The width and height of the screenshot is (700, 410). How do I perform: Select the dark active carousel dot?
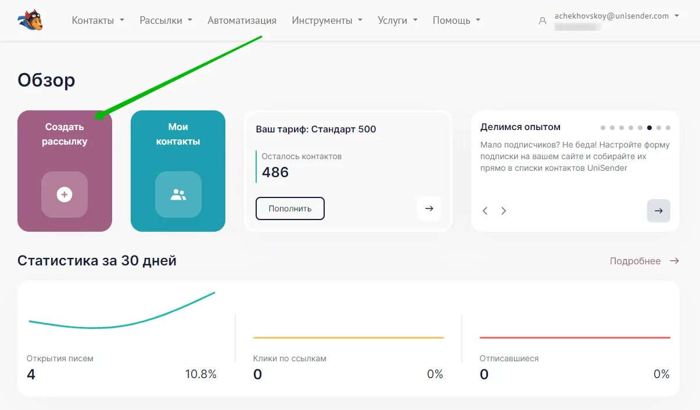click(649, 128)
